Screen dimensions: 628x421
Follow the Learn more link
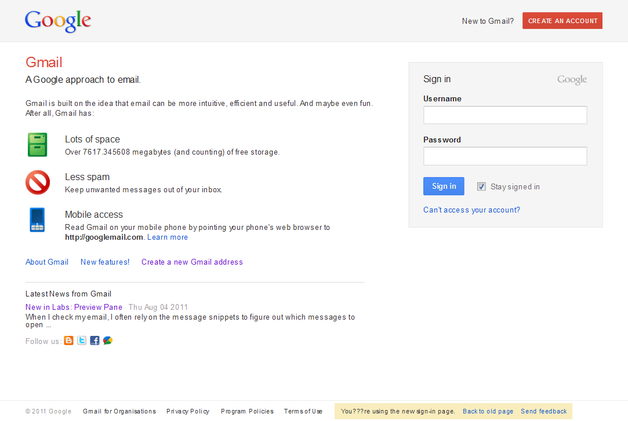point(168,237)
